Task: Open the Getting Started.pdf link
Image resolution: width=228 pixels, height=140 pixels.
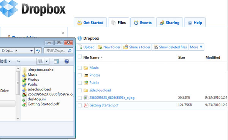Action: 104,105
